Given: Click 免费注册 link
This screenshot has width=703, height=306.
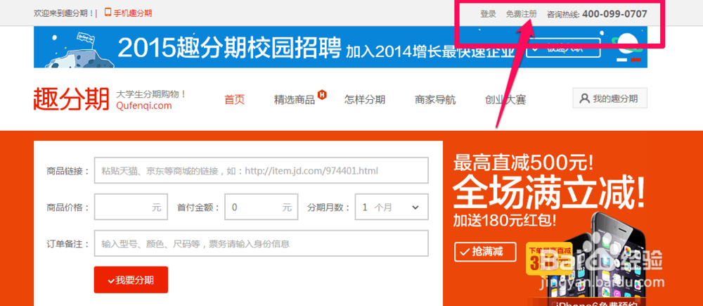Looking at the screenshot, I should [521, 14].
